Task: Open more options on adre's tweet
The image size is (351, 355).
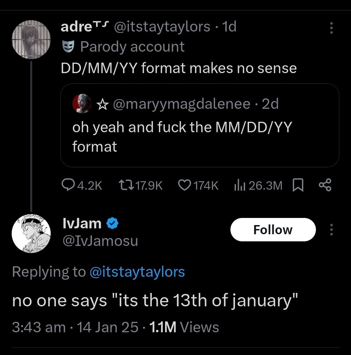Action: [331, 28]
